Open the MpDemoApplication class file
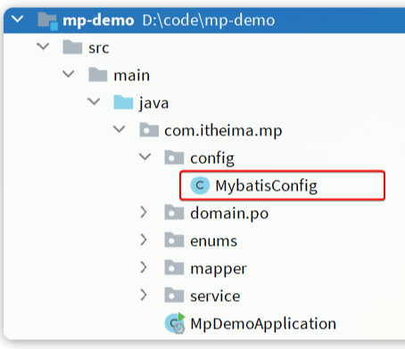The width and height of the screenshot is (405, 349). tap(263, 324)
